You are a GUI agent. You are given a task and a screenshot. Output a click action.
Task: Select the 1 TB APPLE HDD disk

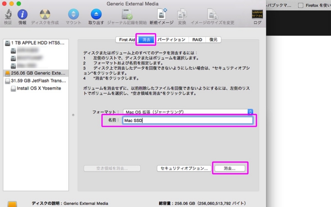(36, 43)
